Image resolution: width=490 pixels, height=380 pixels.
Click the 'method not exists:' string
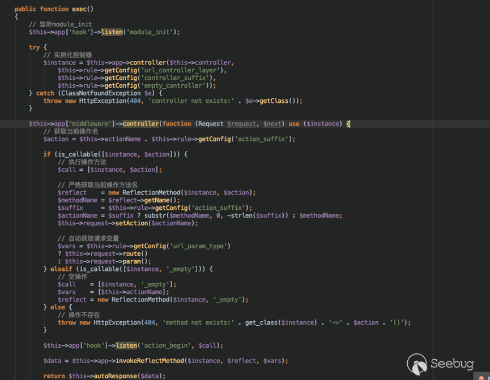click(198, 323)
